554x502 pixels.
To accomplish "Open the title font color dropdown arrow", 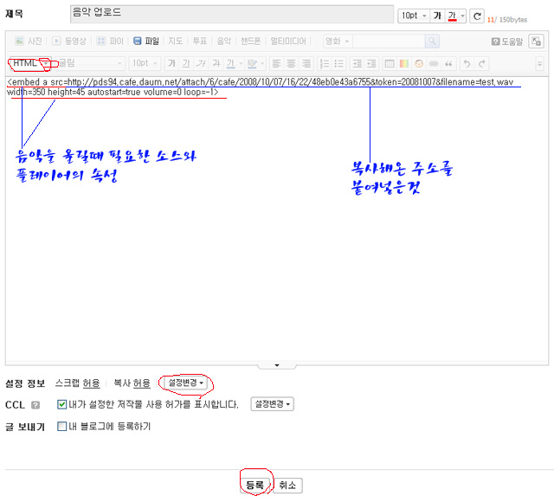I will [462, 16].
